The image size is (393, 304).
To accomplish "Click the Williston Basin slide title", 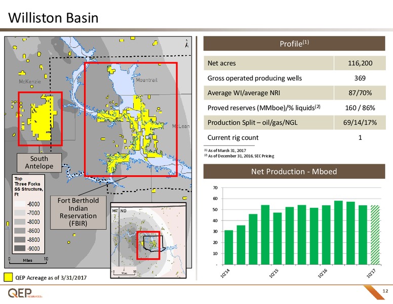I will [53, 18].
